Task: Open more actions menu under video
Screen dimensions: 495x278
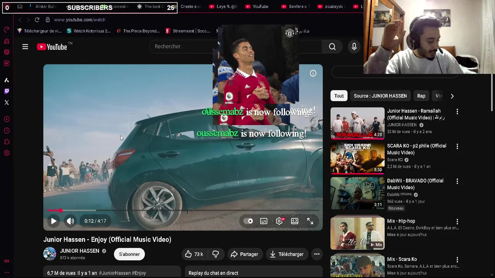Action: [317, 254]
